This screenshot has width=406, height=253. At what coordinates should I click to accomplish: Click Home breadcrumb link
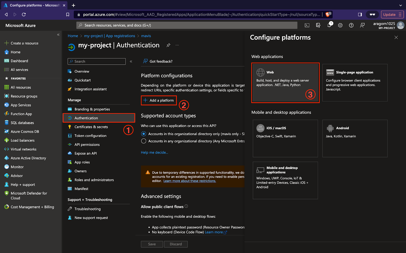pos(73,36)
